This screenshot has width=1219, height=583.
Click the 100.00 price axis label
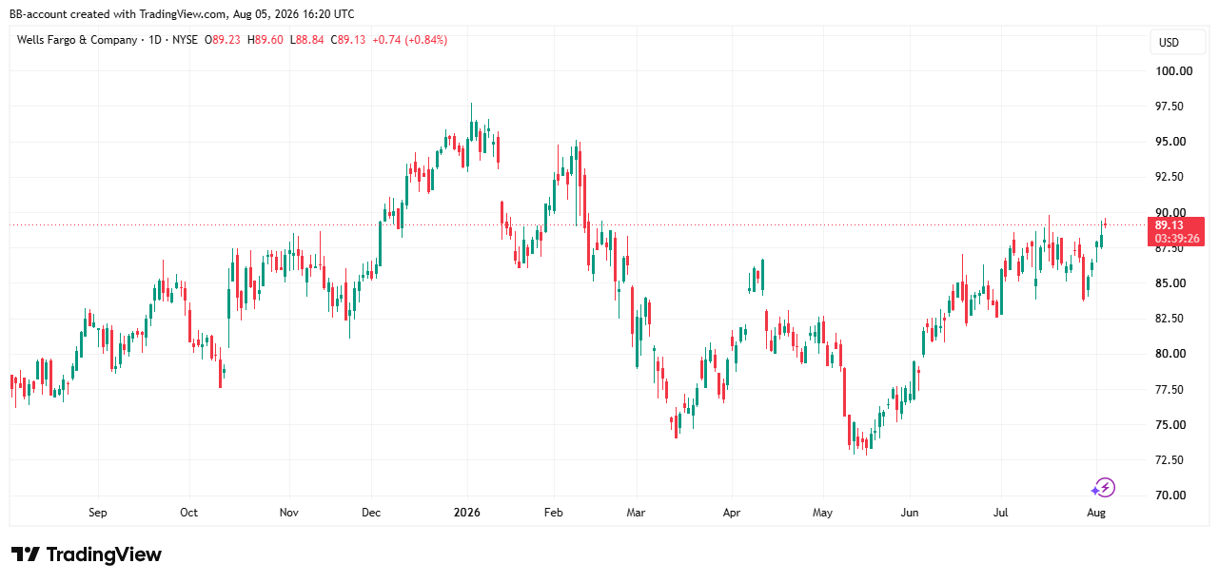tap(1174, 71)
